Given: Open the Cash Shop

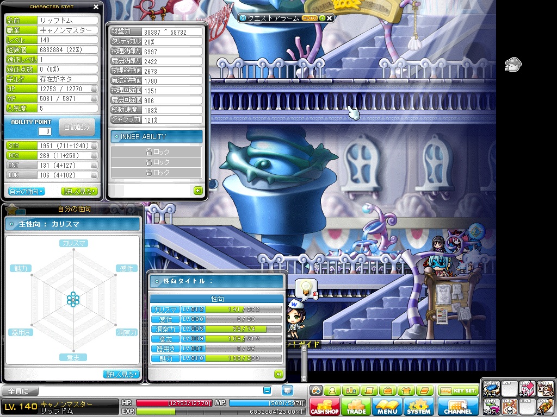Looking at the screenshot, I should tap(324, 406).
